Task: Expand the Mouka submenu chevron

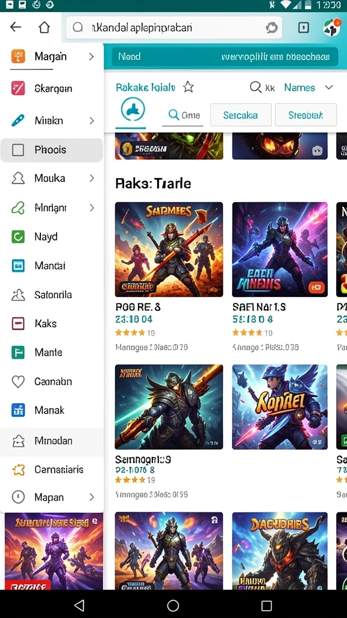Action: pyautogui.click(x=92, y=178)
